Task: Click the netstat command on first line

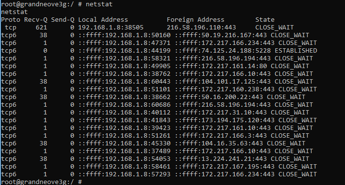Action: tap(99, 4)
